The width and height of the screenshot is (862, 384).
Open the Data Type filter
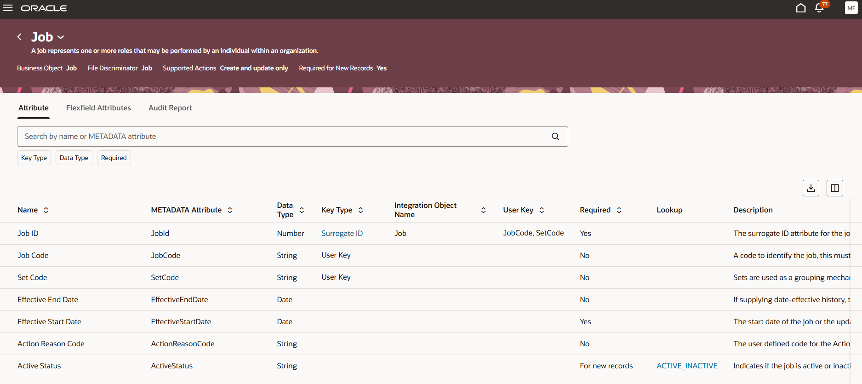coord(74,158)
